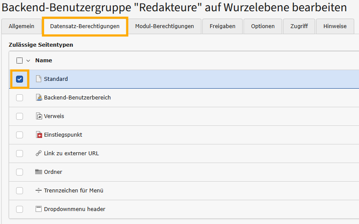Image resolution: width=359 pixels, height=224 pixels.
Task: Uncheck the Standard page type checkbox
Action: coord(20,79)
